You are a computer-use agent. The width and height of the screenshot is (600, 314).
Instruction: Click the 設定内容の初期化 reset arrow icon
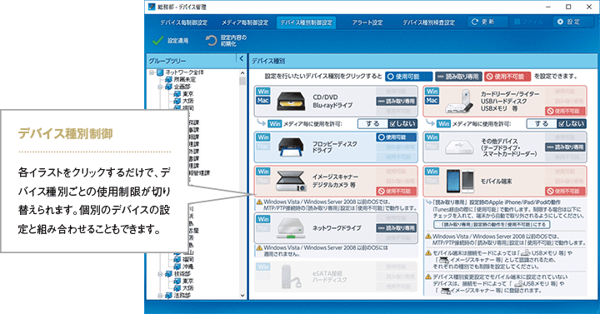click(211, 41)
